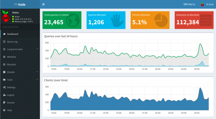The width and height of the screenshot is (216, 119).
Task: Click the list icon on Domains on Blocklist card
Action: (x=206, y=20)
